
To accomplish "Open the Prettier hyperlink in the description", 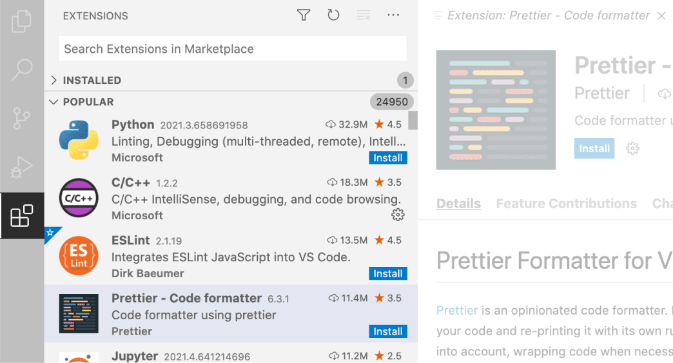I will [456, 311].
